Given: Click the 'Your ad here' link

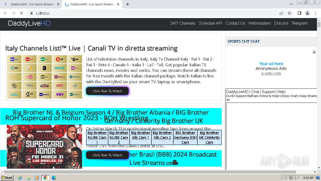Looking at the screenshot, I should [271, 64].
